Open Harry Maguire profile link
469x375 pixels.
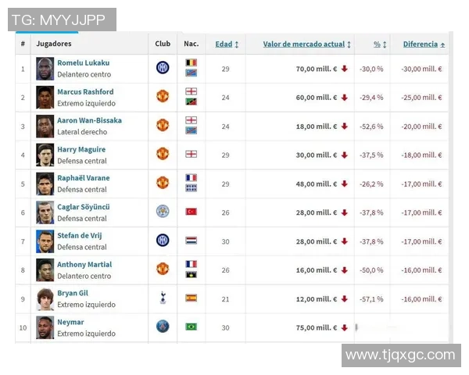pos(81,149)
